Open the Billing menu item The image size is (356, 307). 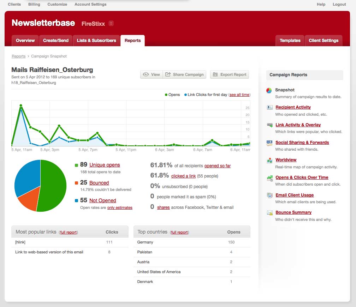34,4
